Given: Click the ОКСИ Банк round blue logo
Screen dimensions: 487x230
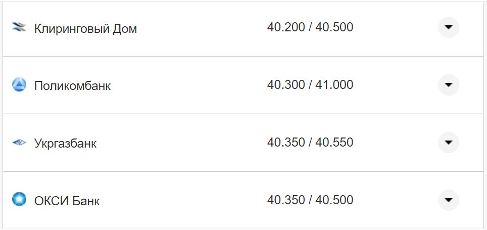Looking at the screenshot, I should pos(19,200).
